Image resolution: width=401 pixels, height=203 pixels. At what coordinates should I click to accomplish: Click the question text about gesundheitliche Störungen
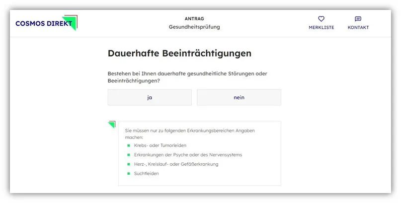click(x=187, y=77)
